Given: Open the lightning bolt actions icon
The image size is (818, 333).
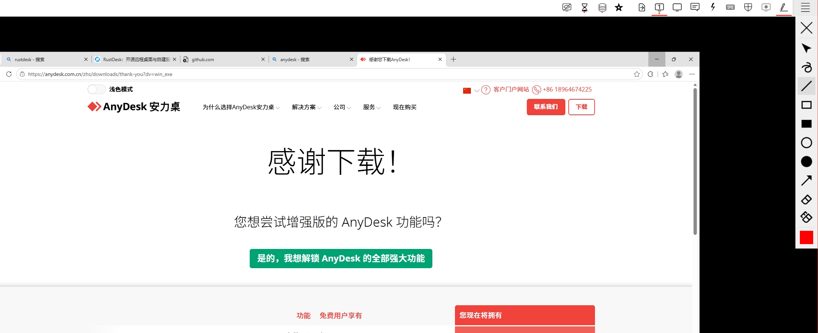Looking at the screenshot, I should click(712, 7).
